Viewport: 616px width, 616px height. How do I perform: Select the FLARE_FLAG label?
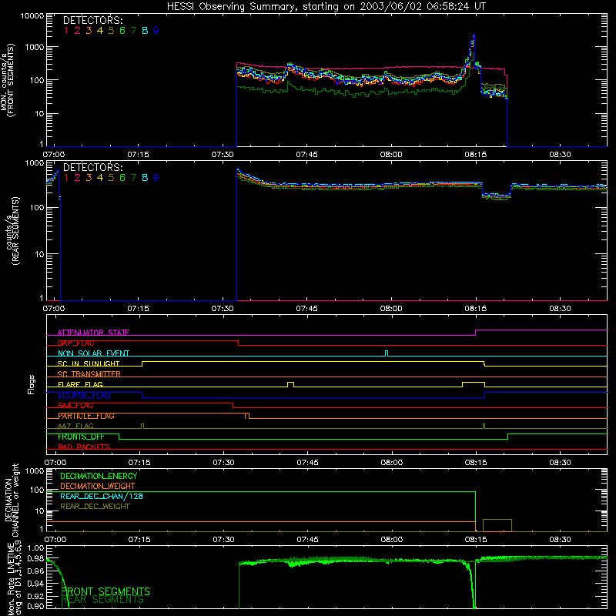point(80,384)
